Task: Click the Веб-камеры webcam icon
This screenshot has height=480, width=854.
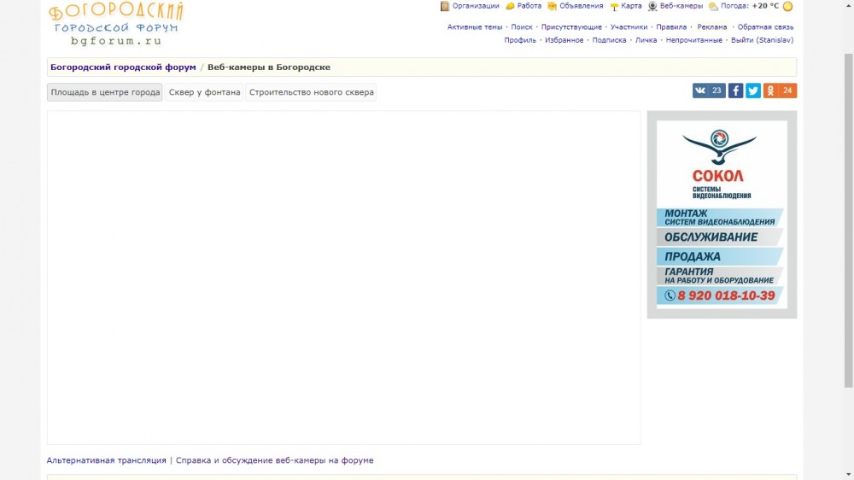Action: click(x=652, y=6)
